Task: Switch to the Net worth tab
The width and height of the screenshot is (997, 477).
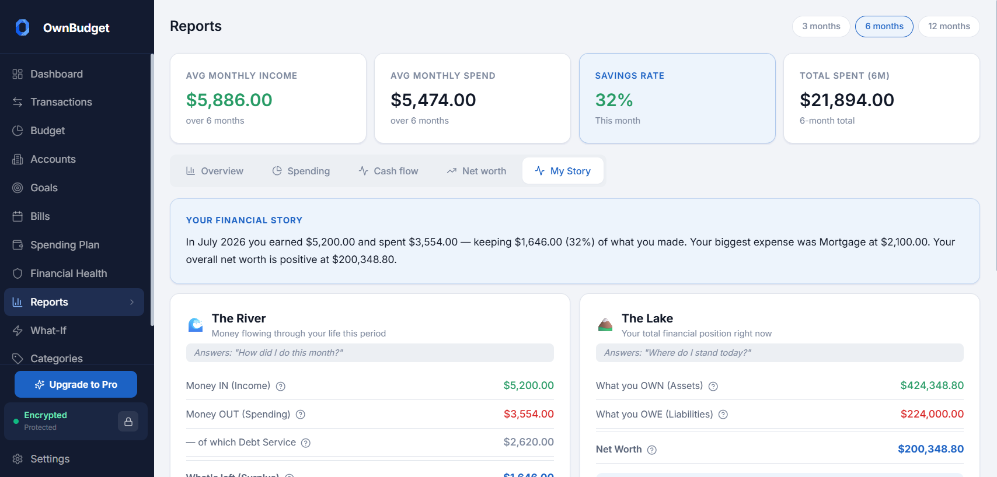Action: (x=476, y=171)
